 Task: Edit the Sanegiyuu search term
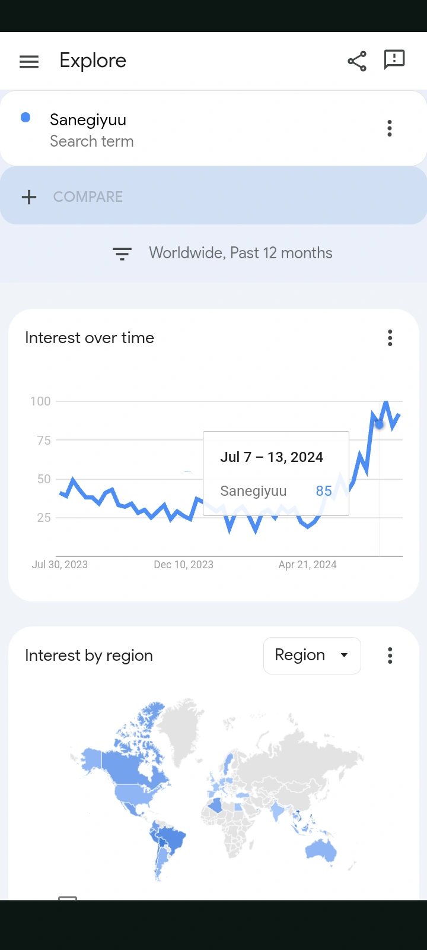click(x=88, y=120)
